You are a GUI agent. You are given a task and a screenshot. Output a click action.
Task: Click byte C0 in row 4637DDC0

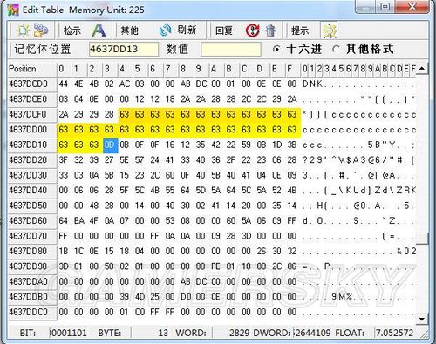140,312
